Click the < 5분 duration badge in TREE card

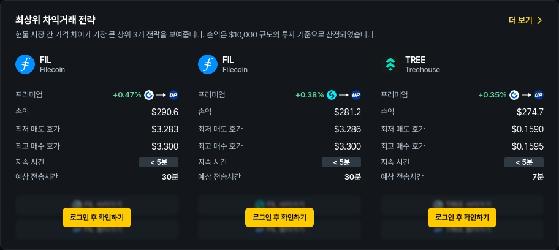524,162
